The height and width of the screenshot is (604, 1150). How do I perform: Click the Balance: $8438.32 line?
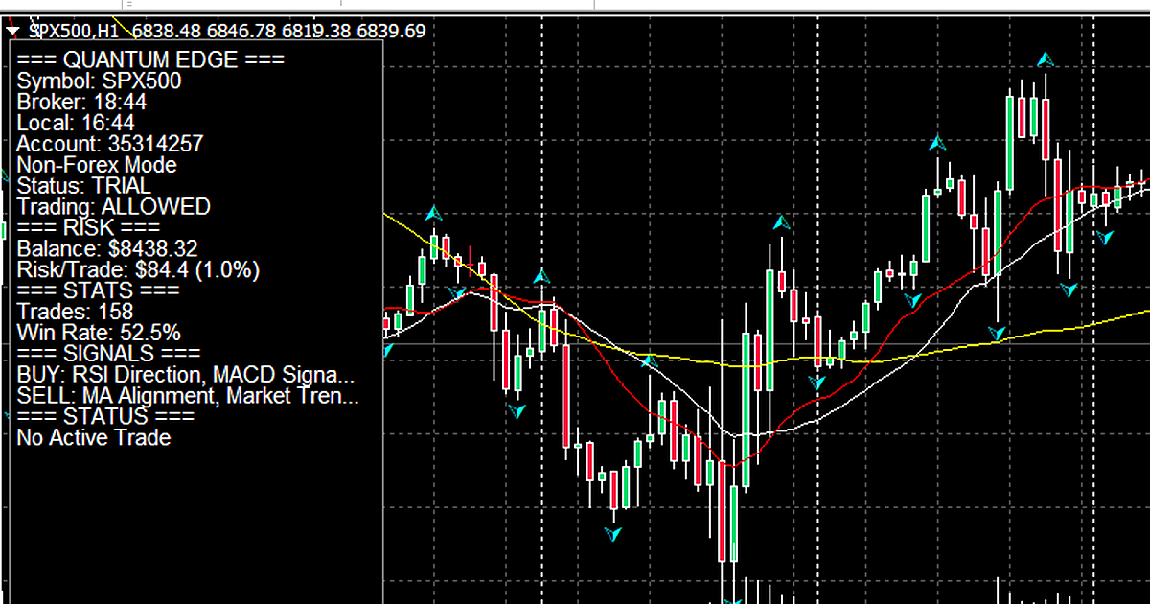[x=107, y=249]
